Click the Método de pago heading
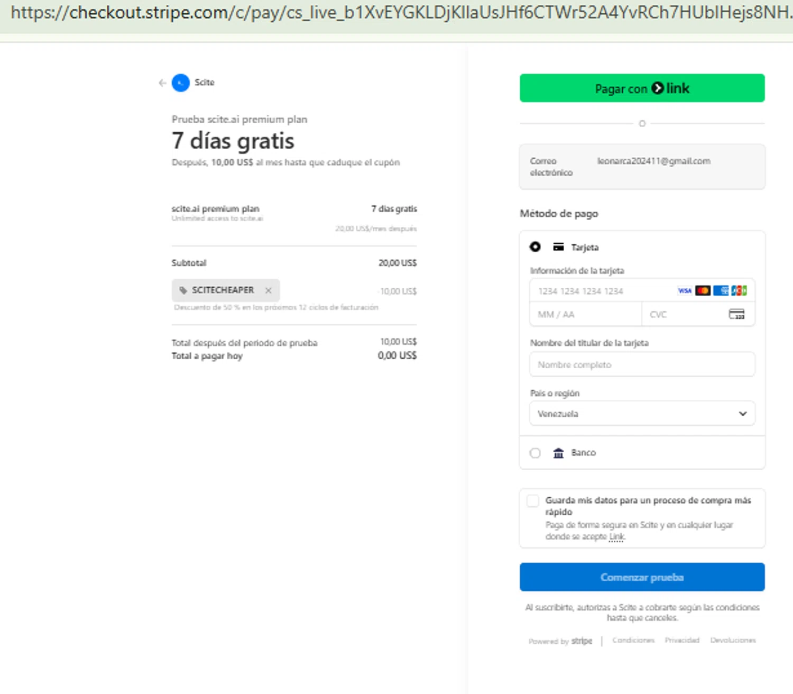 click(x=559, y=214)
